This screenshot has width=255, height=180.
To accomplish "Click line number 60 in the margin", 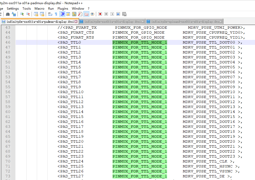I will point(8,112).
